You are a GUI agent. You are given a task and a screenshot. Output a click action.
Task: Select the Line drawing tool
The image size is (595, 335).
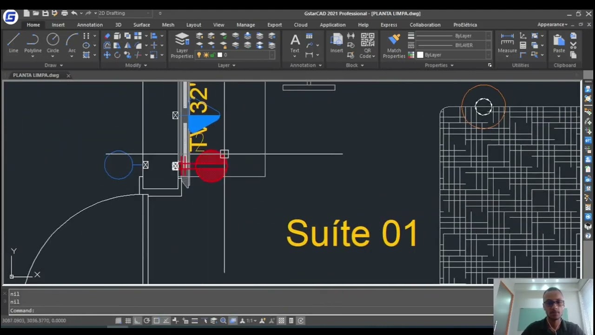[13, 43]
